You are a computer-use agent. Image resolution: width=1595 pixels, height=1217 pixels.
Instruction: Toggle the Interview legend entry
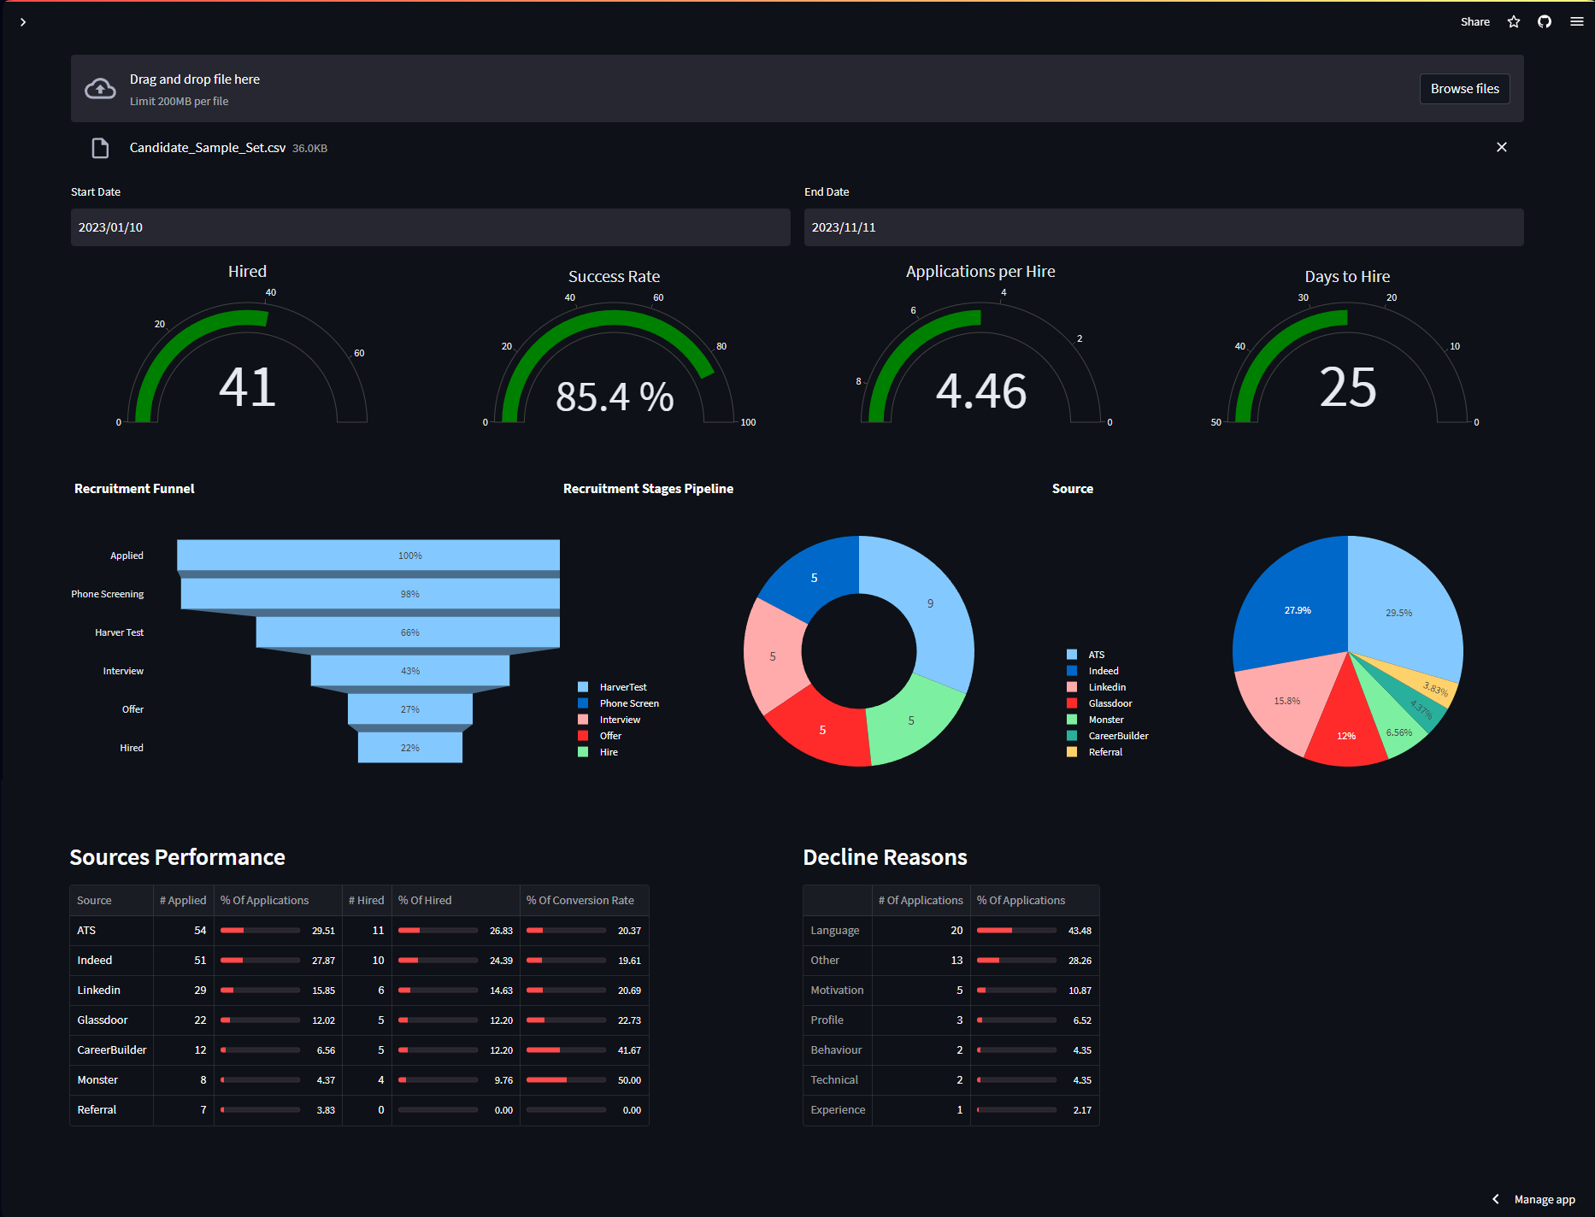pyautogui.click(x=609, y=720)
